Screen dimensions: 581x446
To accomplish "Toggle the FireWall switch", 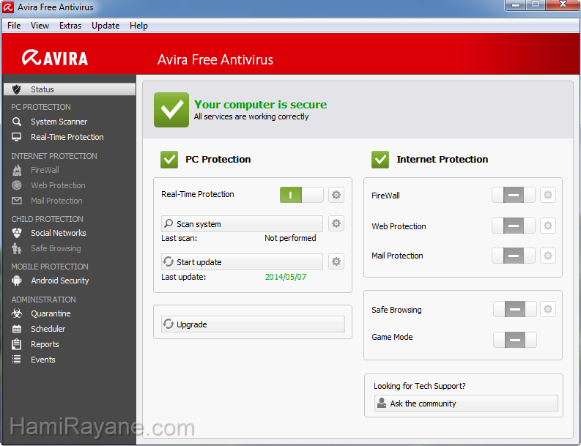I will pyautogui.click(x=514, y=195).
